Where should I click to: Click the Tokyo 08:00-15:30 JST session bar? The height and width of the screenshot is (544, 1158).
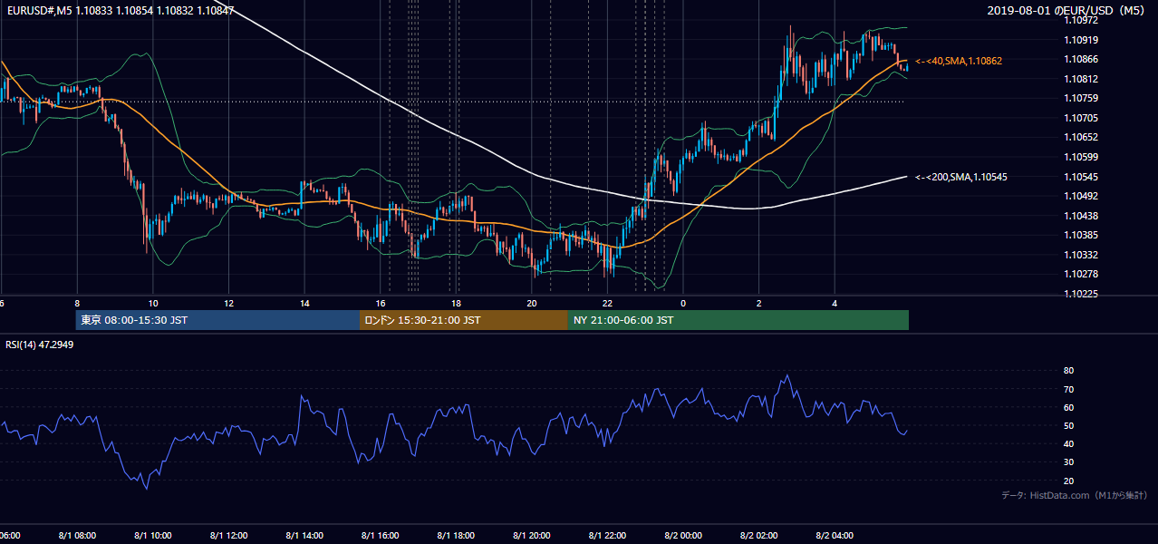click(x=217, y=320)
